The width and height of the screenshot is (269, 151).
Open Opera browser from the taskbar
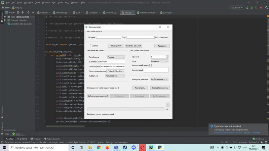coord(142,147)
